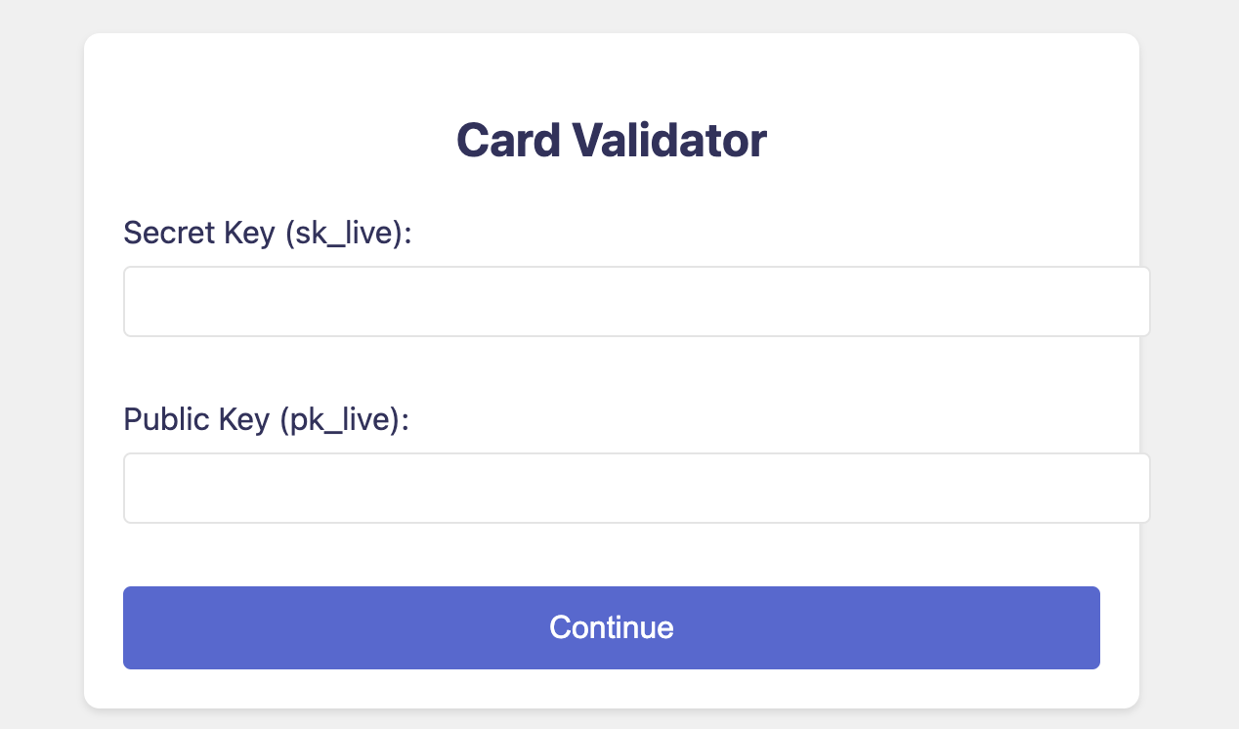
Task: Place cursor in Public Key box
Action: (635, 488)
